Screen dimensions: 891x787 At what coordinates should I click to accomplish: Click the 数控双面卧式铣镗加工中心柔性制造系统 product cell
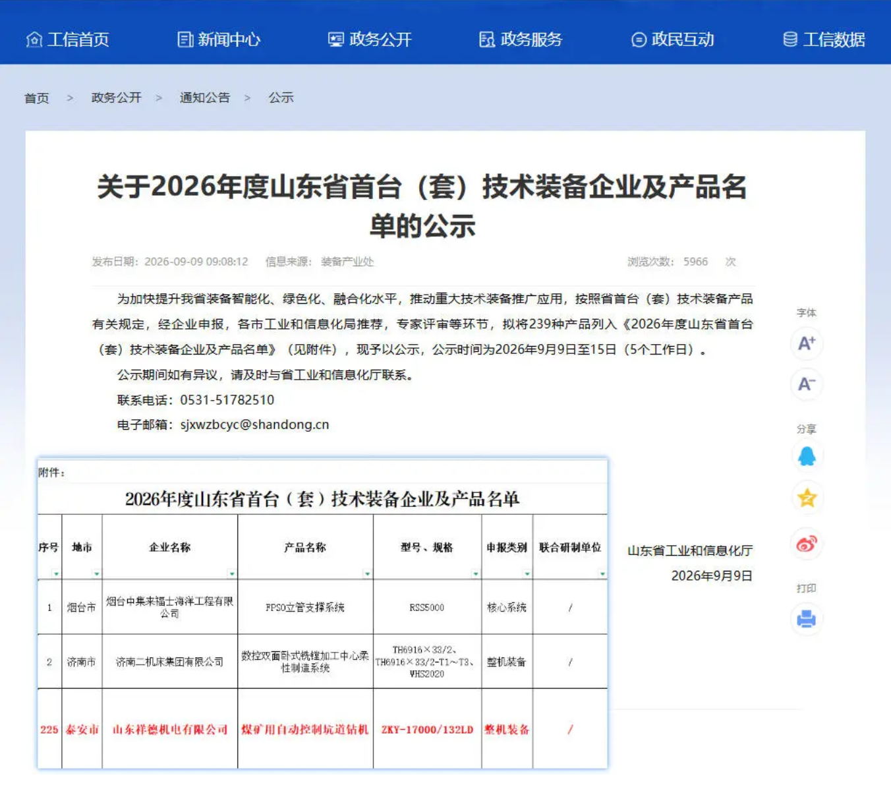click(x=305, y=662)
